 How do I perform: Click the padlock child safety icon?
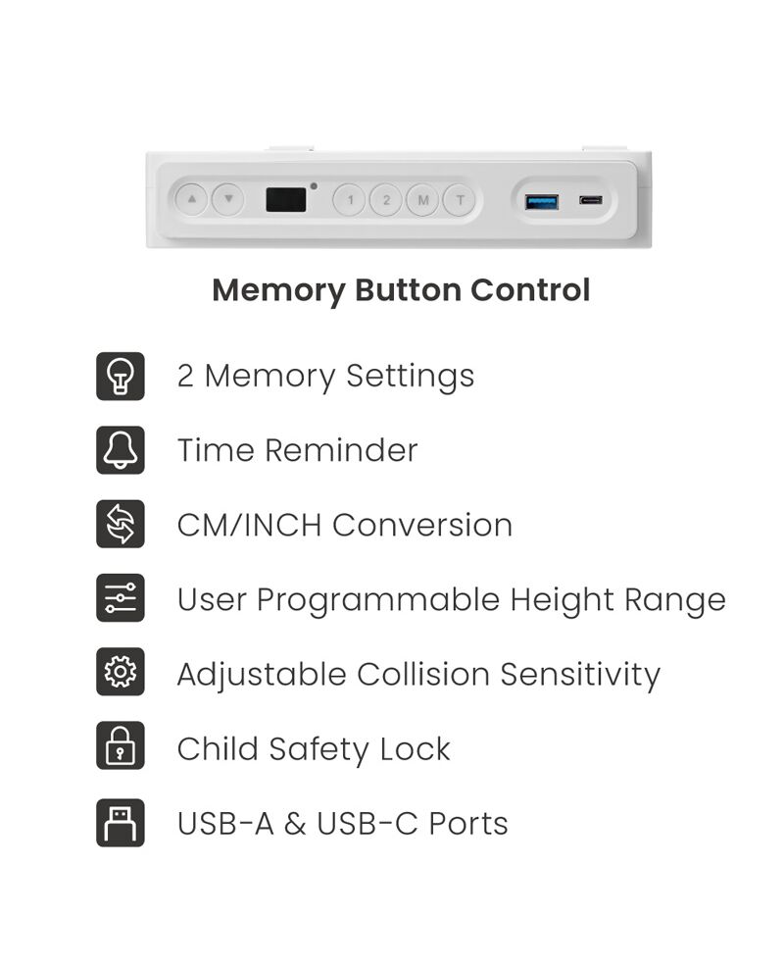tap(121, 745)
